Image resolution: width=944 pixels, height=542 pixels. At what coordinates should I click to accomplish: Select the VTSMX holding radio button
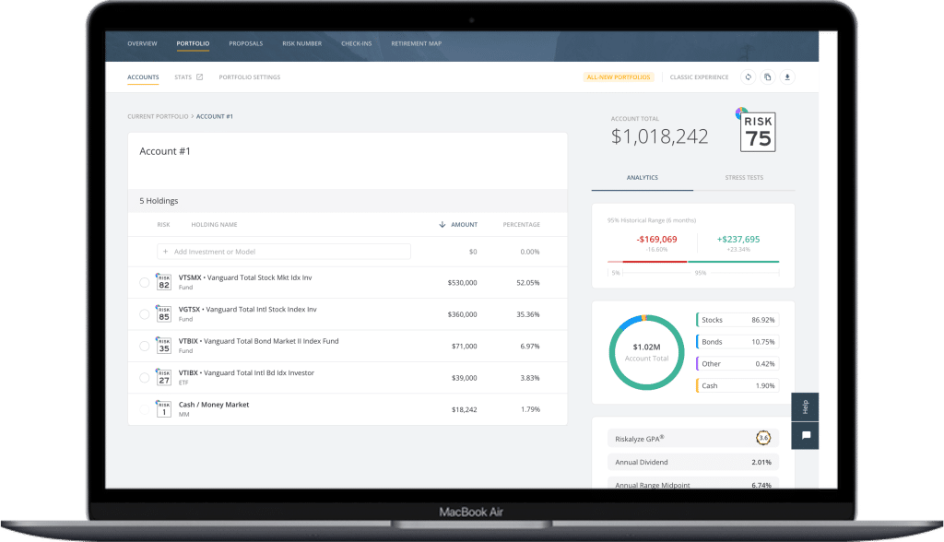pyautogui.click(x=144, y=283)
